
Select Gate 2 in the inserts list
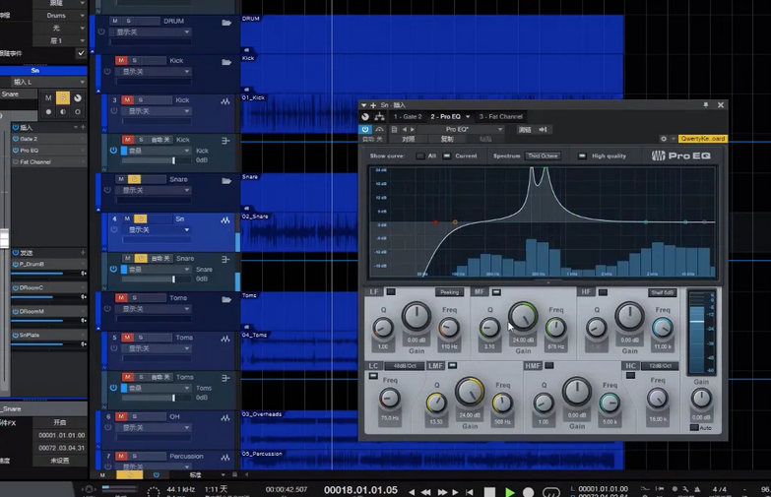(48, 139)
